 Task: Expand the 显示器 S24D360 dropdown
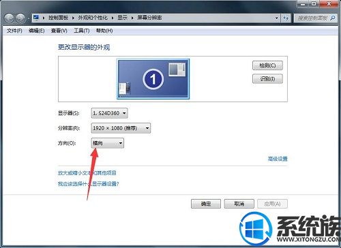pos(109,113)
